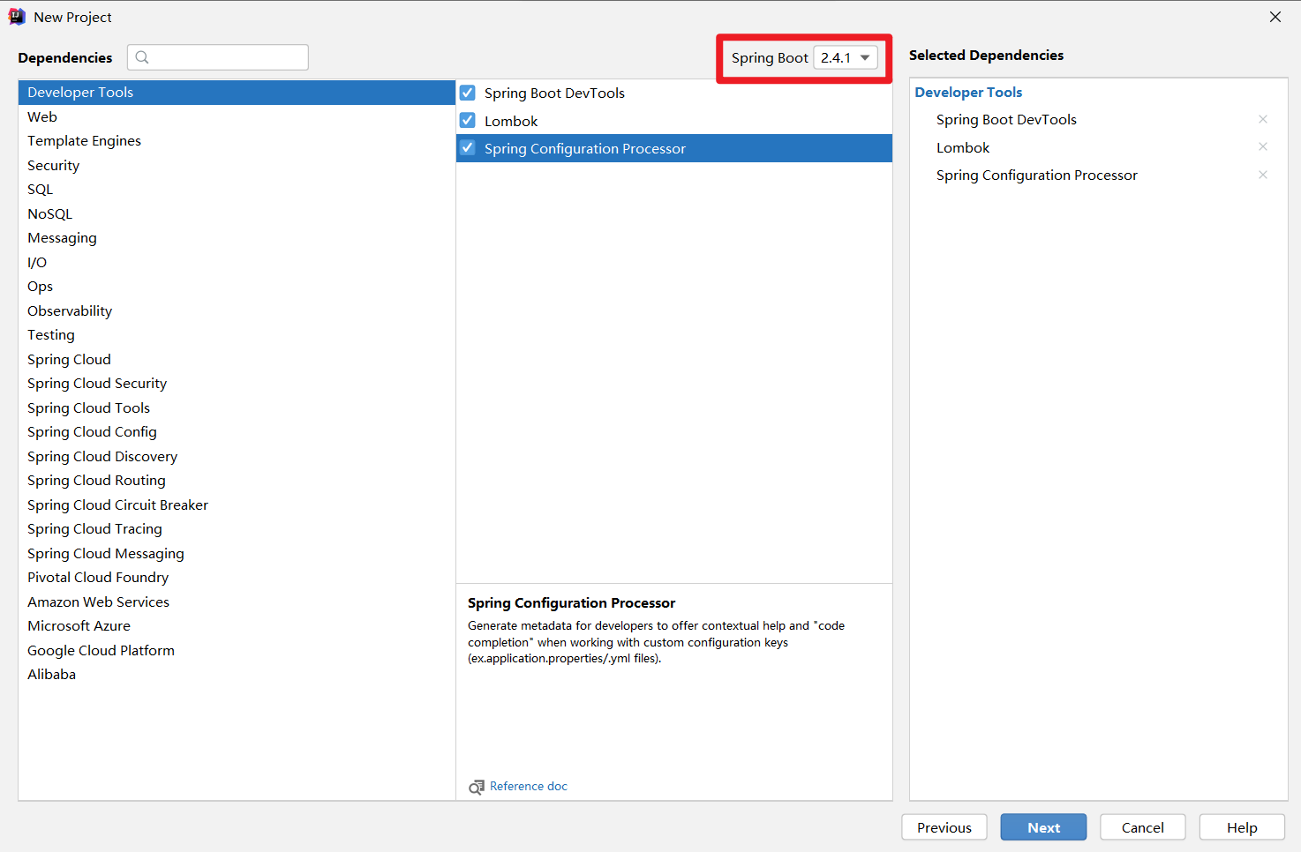The height and width of the screenshot is (852, 1301).
Task: Select Spring Configuration Processor in Selected Dependencies
Action: click(1037, 176)
